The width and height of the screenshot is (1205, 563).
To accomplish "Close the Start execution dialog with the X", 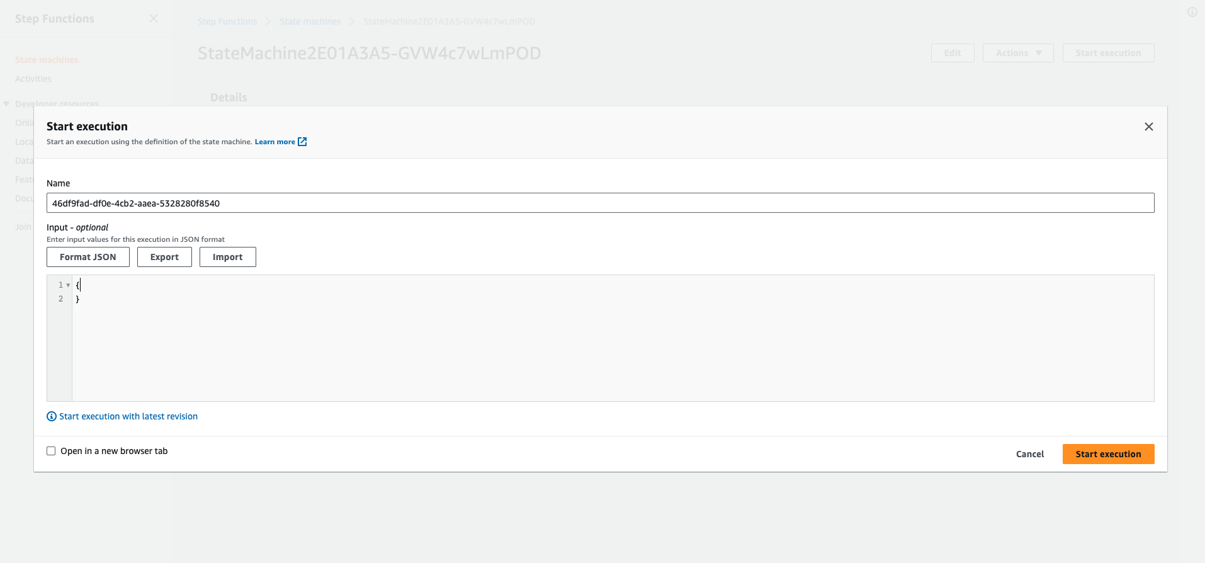I will (1148, 127).
